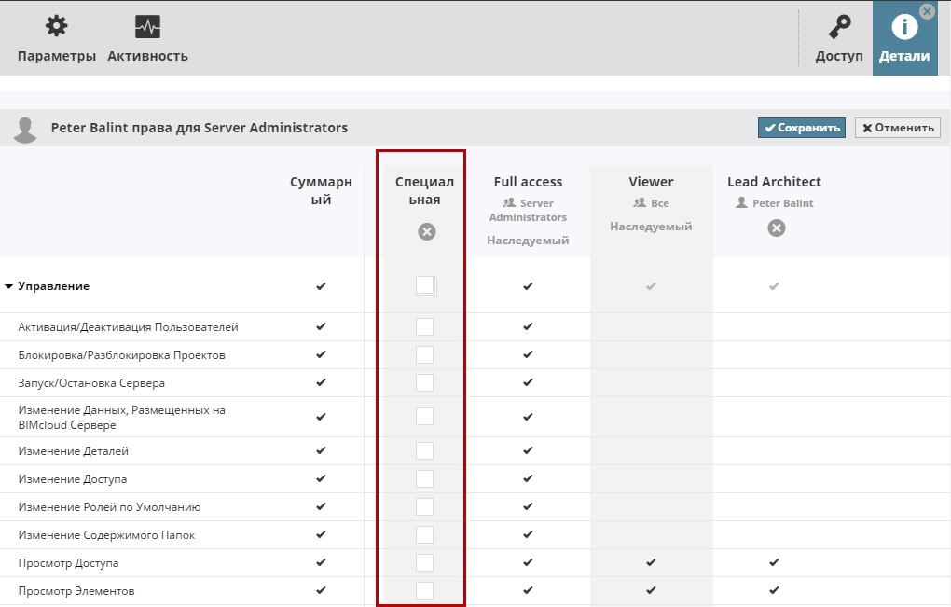Click Viewer checkmark for Просмотр Элементов
This screenshot has width=951, height=607.
tap(651, 590)
